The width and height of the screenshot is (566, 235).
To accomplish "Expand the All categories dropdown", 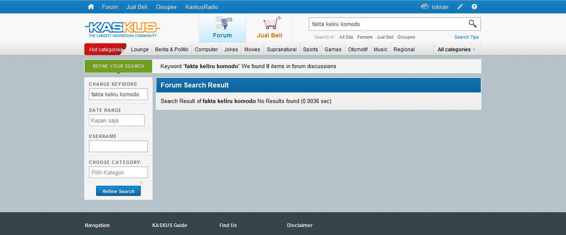I will point(457,49).
